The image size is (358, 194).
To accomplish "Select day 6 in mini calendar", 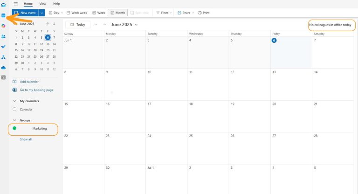I will (48, 37).
